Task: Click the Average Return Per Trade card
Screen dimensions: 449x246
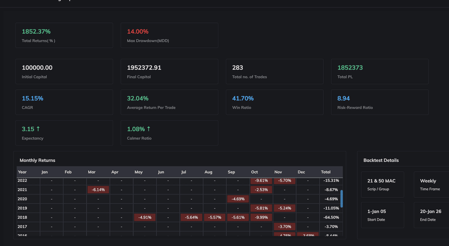Action: click(x=169, y=102)
